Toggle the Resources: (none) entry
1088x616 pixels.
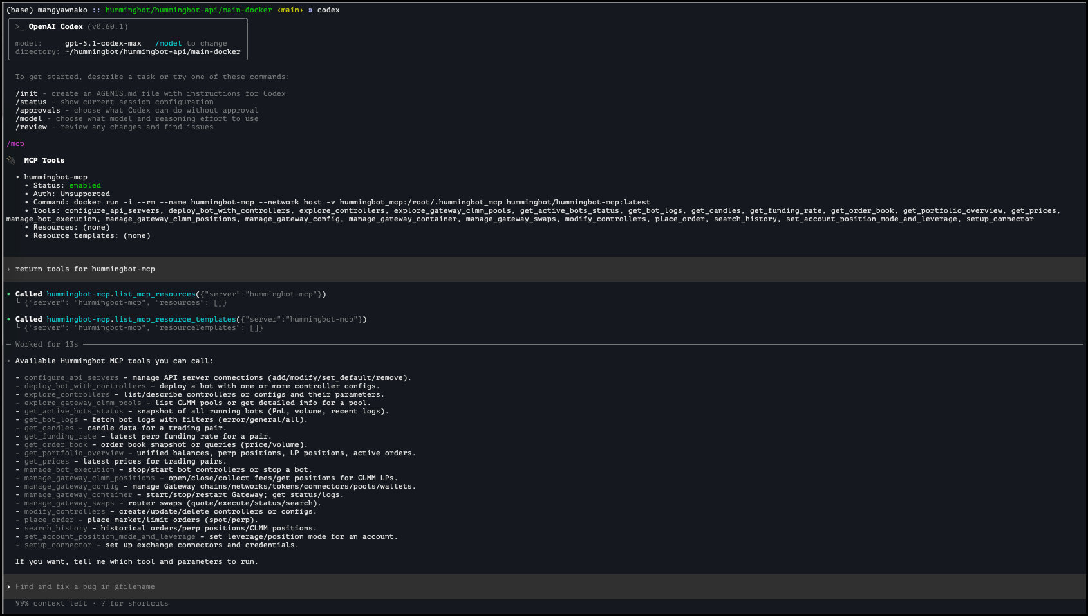pyautogui.click(x=71, y=226)
